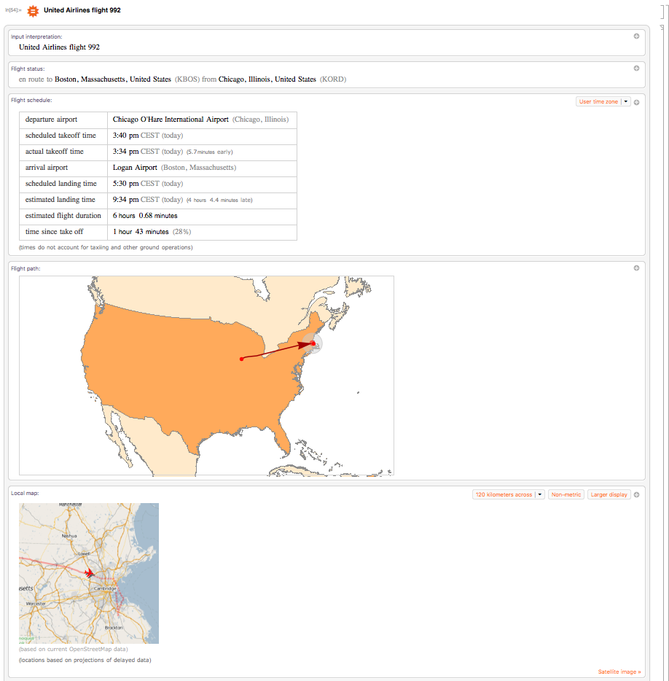Click the plus icon in Flight path pod
The image size is (669, 681).
click(x=636, y=268)
